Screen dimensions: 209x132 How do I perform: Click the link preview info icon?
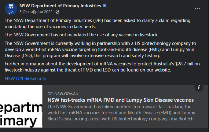199,87
